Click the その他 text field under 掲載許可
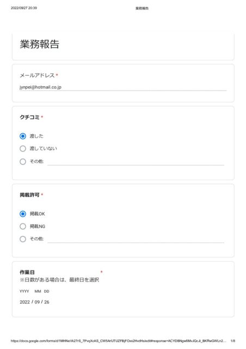This screenshot has width=246, height=349. (x=136, y=239)
